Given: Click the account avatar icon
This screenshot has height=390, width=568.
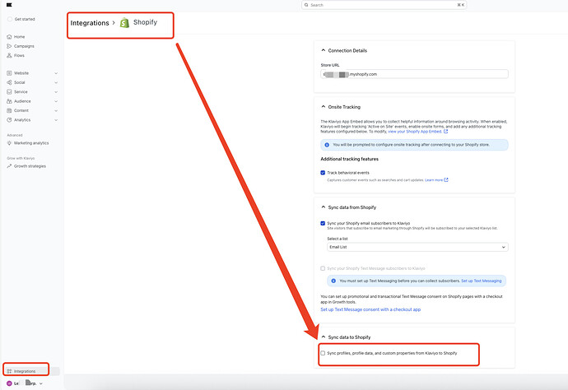Looking at the screenshot, I should [x=9, y=383].
